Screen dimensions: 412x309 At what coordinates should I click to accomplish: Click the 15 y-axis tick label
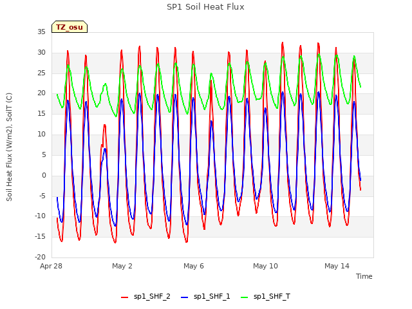click(x=41, y=113)
